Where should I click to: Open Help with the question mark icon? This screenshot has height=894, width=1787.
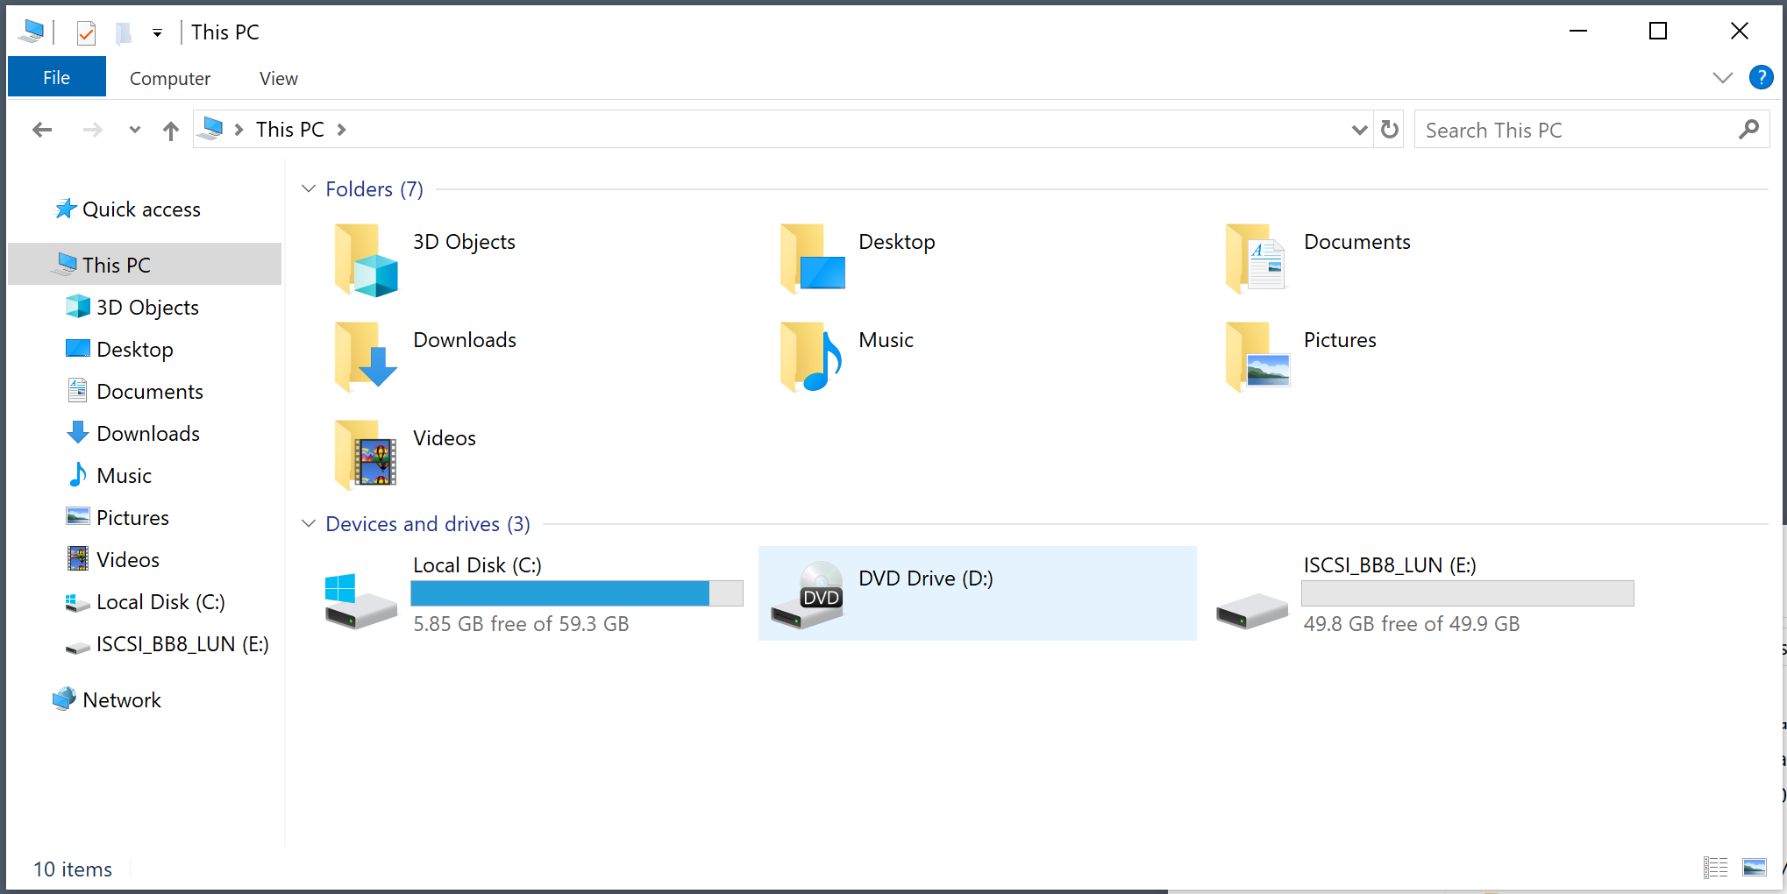tap(1761, 77)
